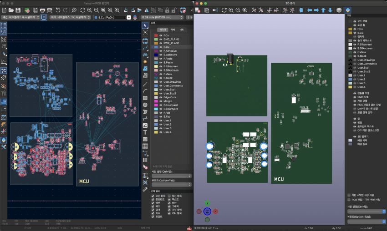
Task: Zoom in on the PCB editor canvas
Action: (x=90, y=10)
